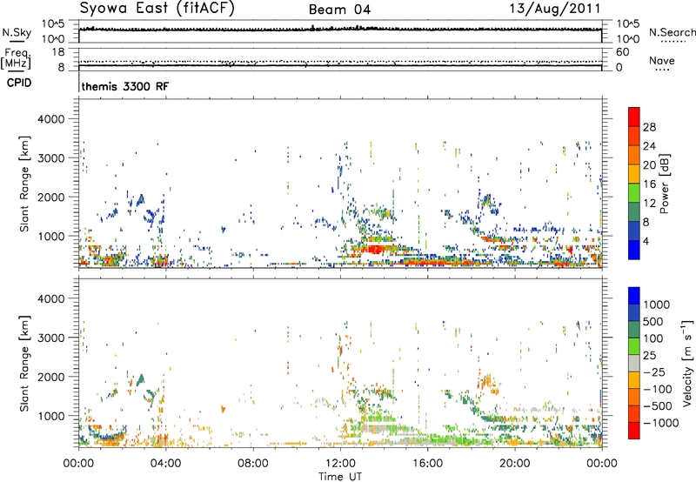Screen dimensions: 696x482
Task: Click the "-100" value on the velocity color bar
Action: pyautogui.click(x=659, y=389)
